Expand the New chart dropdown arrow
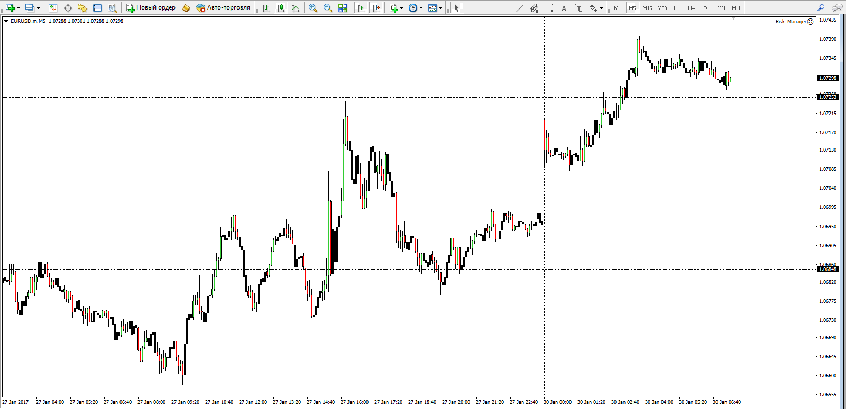Viewport: 846px width, 409px height. click(x=19, y=8)
